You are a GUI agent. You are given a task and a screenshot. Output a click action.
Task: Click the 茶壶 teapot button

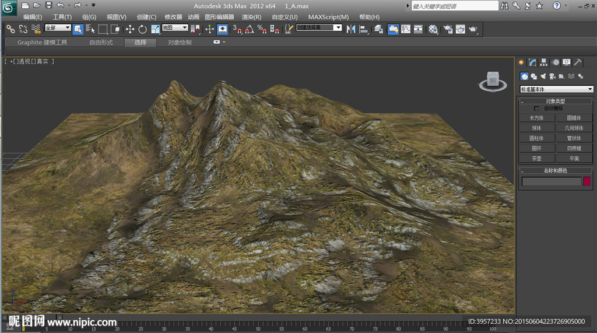pyautogui.click(x=536, y=158)
